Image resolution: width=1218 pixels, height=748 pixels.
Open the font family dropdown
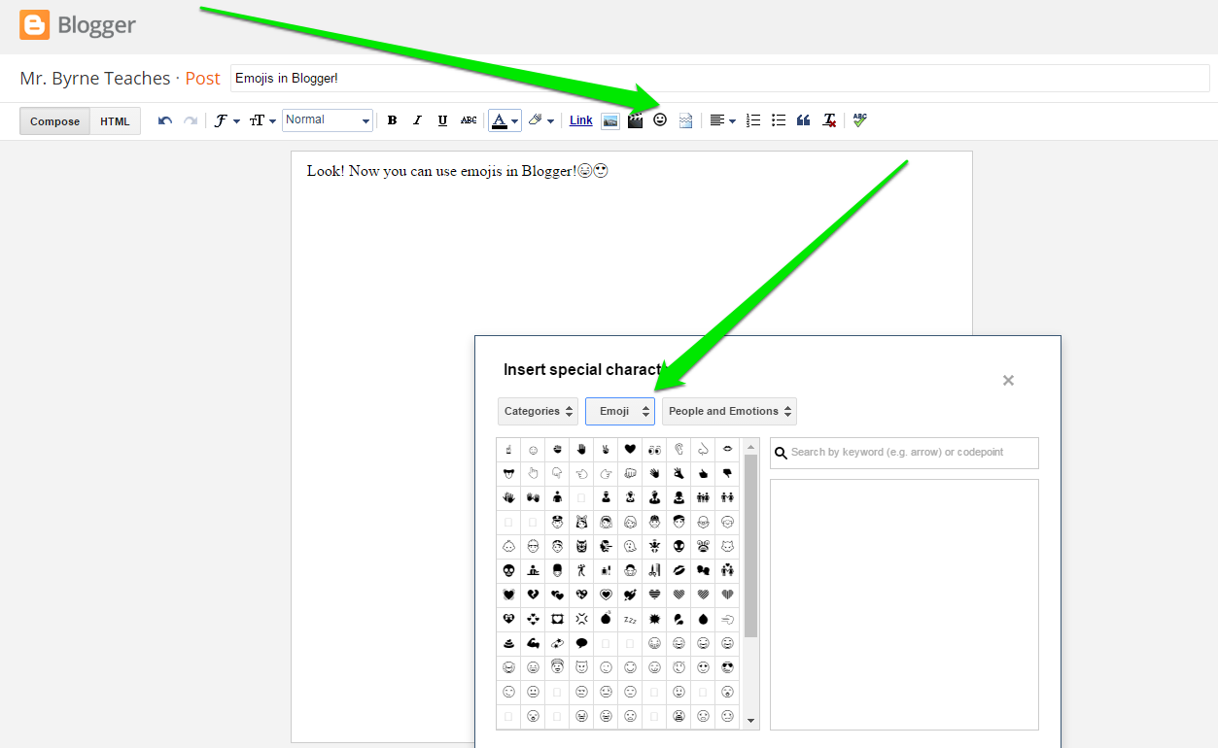pyautogui.click(x=226, y=120)
